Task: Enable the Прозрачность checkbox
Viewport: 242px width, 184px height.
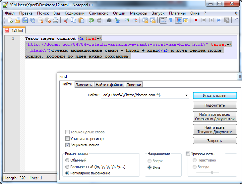Action: point(188,154)
